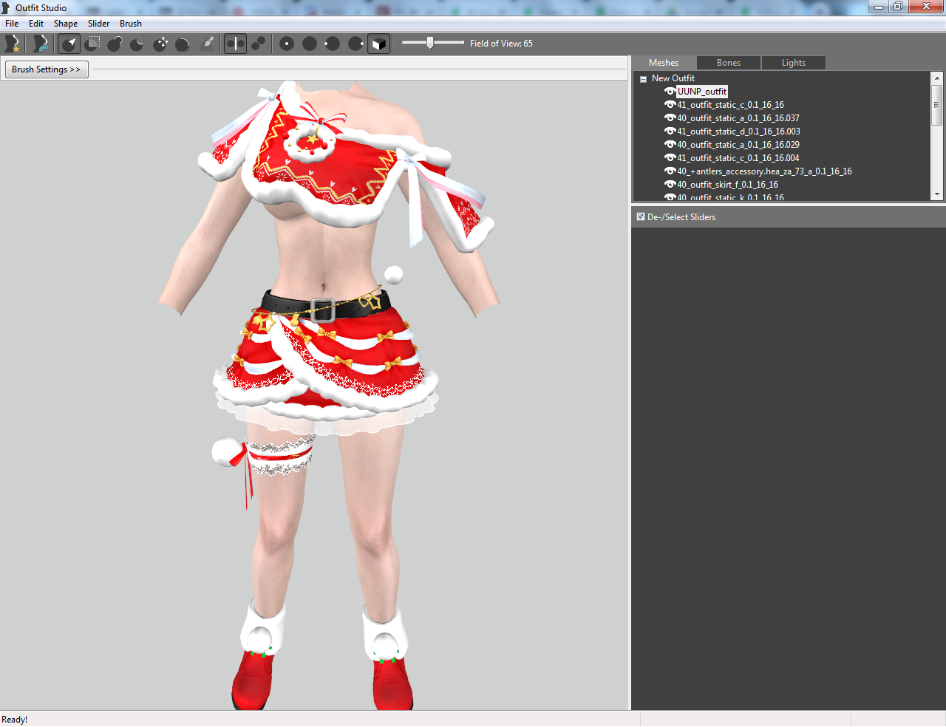Click the New Project star icon

coord(12,44)
